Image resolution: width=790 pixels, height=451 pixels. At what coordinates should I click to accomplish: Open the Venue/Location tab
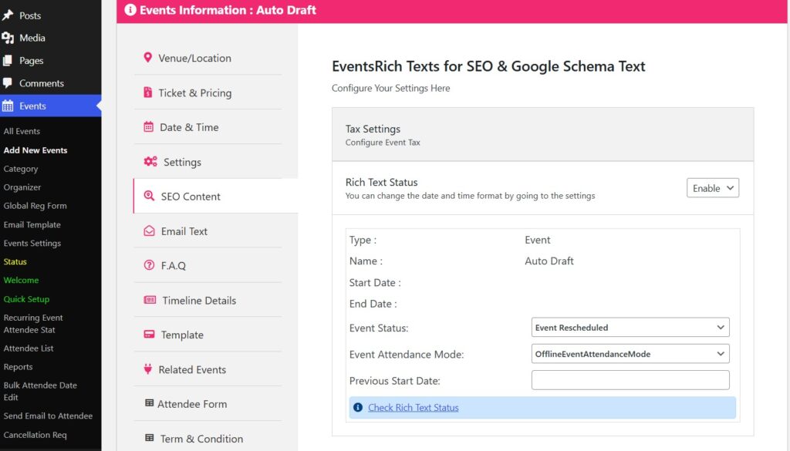pos(208,58)
